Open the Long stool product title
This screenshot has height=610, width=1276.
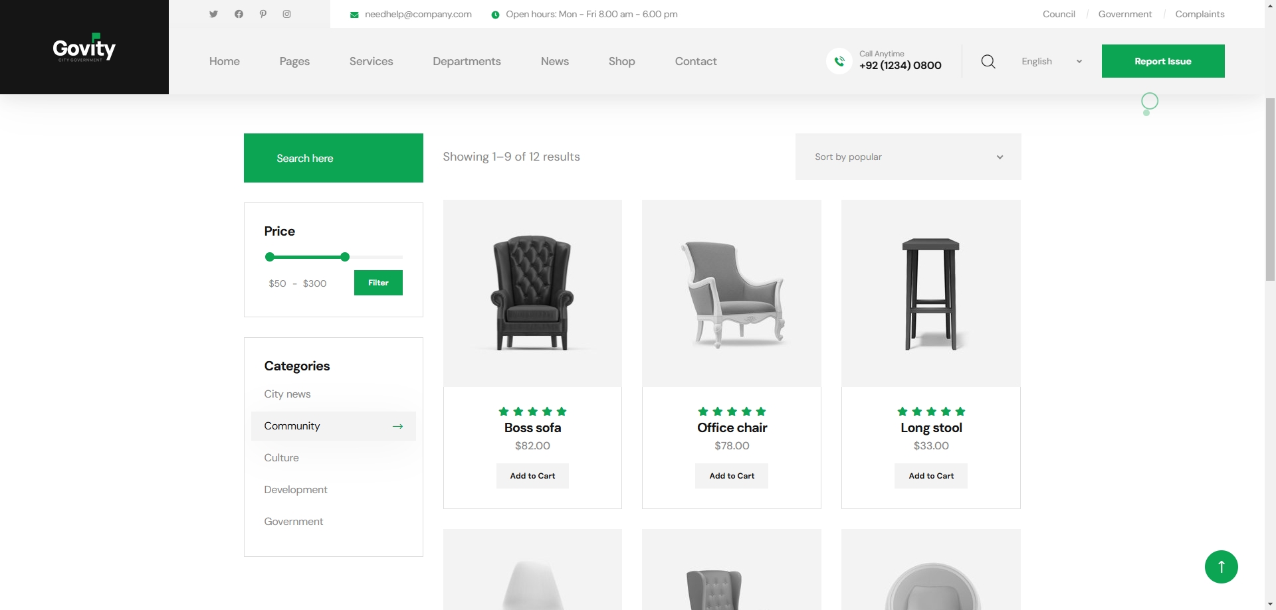[931, 428]
